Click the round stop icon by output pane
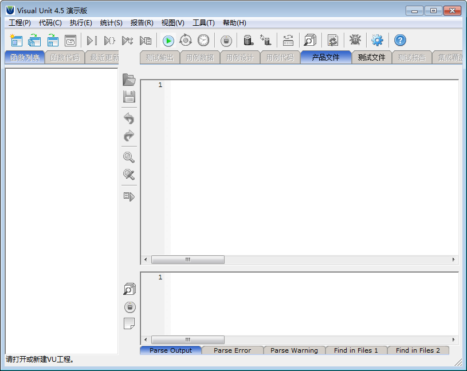 pos(130,307)
